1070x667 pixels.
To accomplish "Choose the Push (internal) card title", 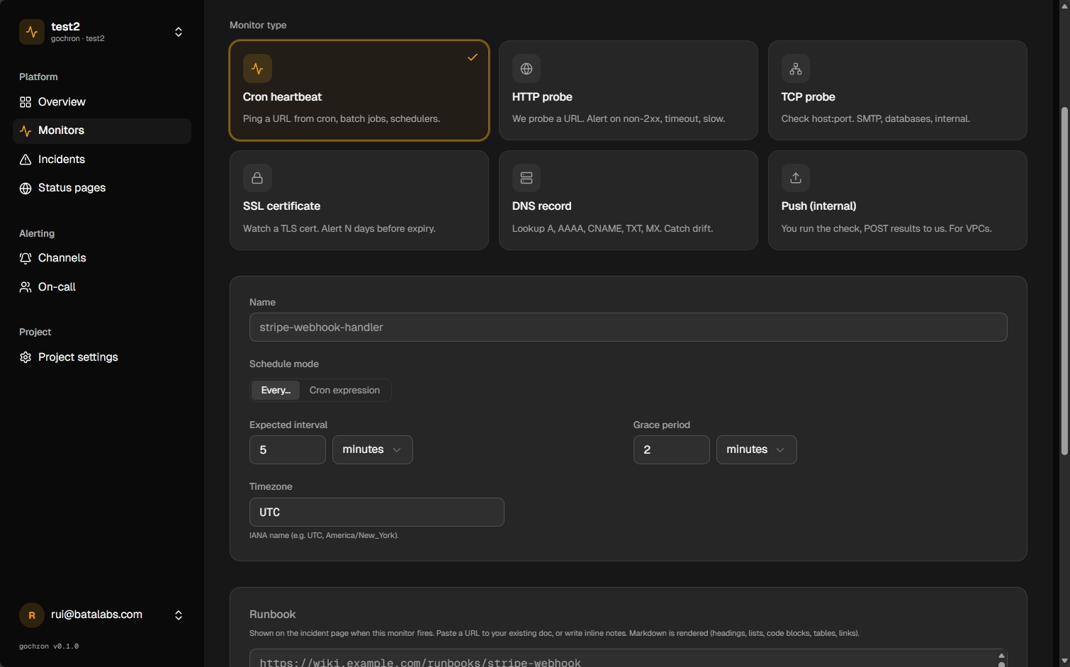I will (818, 206).
